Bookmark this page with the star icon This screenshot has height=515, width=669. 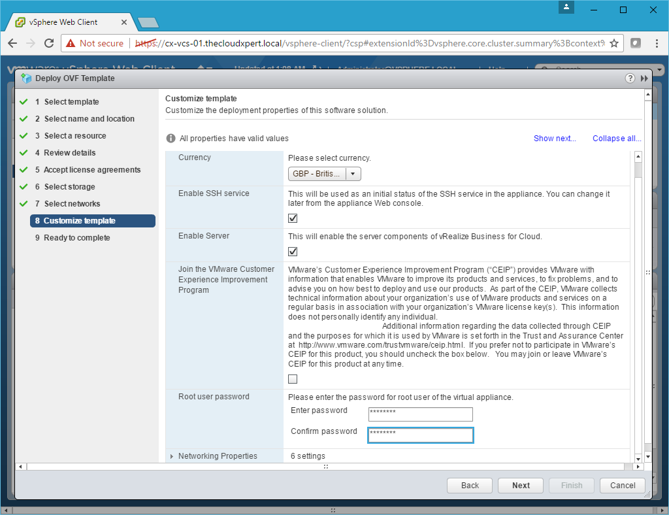[614, 43]
